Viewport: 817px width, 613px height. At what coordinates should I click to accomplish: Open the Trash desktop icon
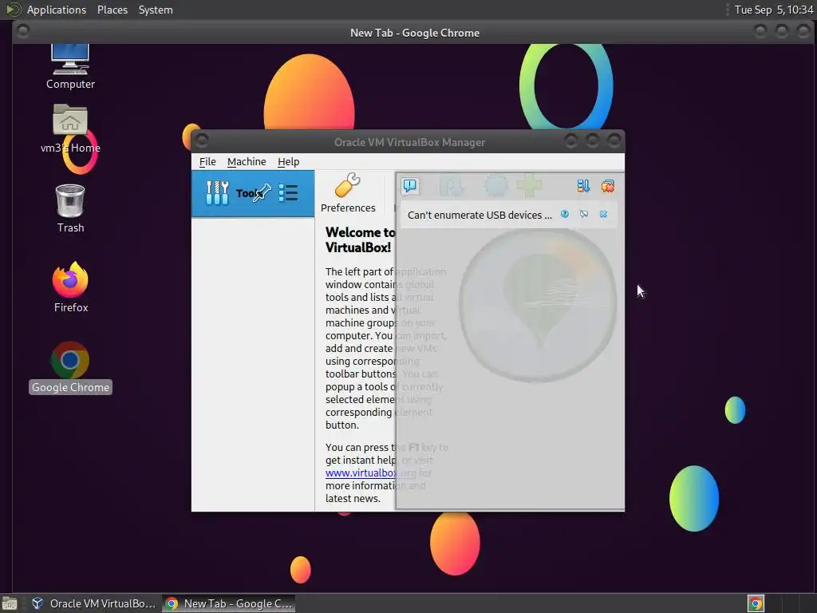click(x=70, y=208)
